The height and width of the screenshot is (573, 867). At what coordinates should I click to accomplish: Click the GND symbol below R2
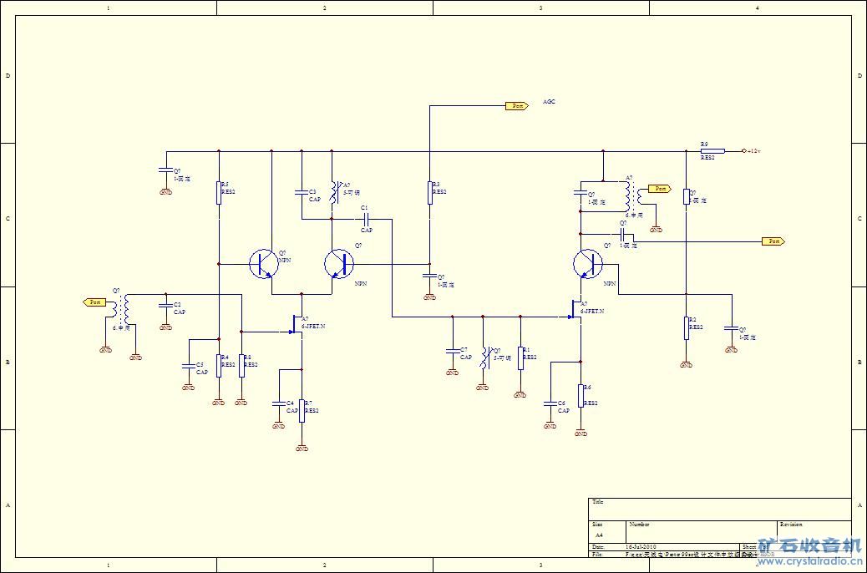pos(687,365)
